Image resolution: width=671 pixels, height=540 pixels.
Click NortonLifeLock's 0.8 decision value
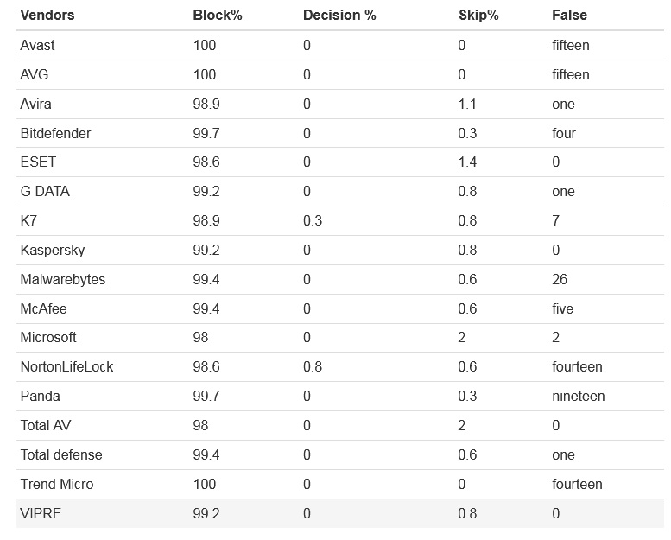pyautogui.click(x=313, y=366)
